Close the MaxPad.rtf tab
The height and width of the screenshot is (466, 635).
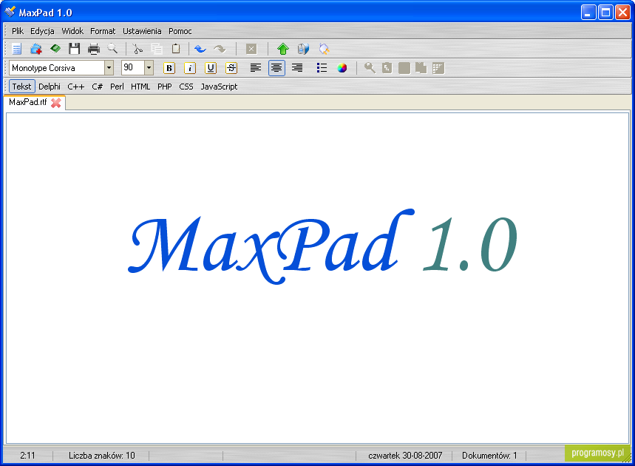(56, 103)
